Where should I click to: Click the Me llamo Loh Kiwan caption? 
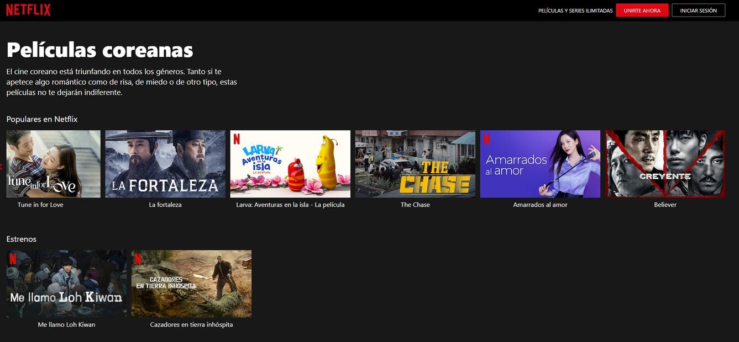pos(66,325)
